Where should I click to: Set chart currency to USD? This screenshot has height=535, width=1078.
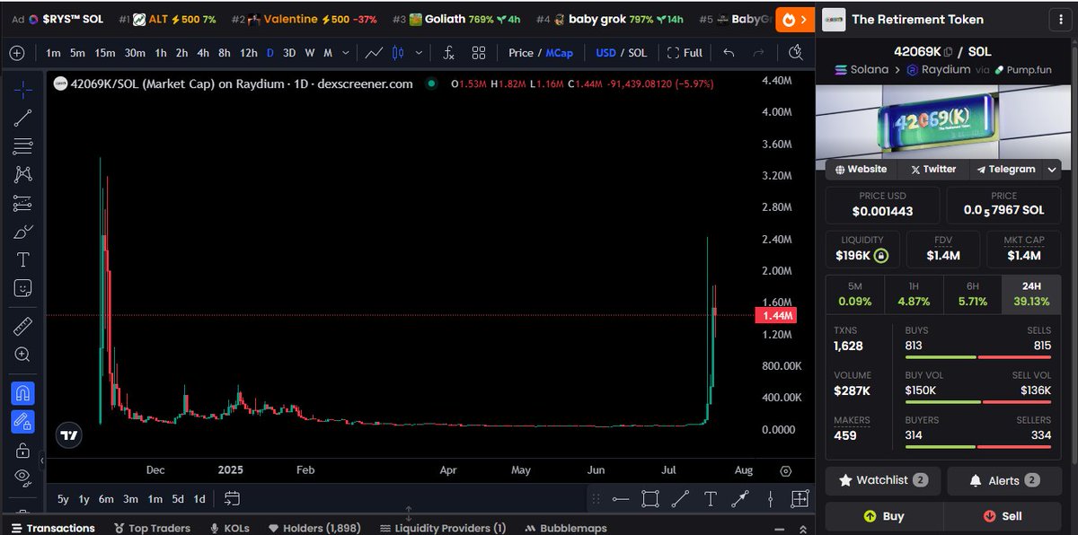click(605, 53)
